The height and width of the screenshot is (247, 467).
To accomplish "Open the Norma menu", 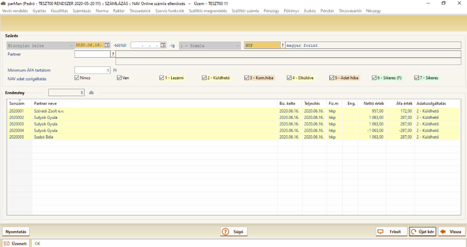I will [x=102, y=11].
